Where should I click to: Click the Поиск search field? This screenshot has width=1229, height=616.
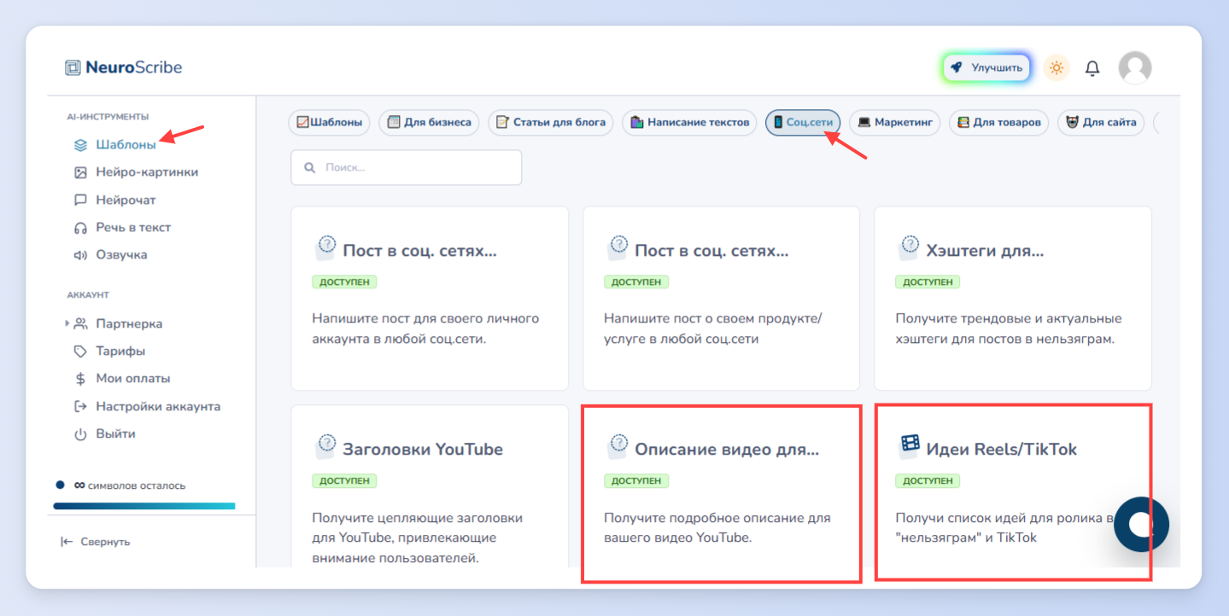[x=406, y=167]
